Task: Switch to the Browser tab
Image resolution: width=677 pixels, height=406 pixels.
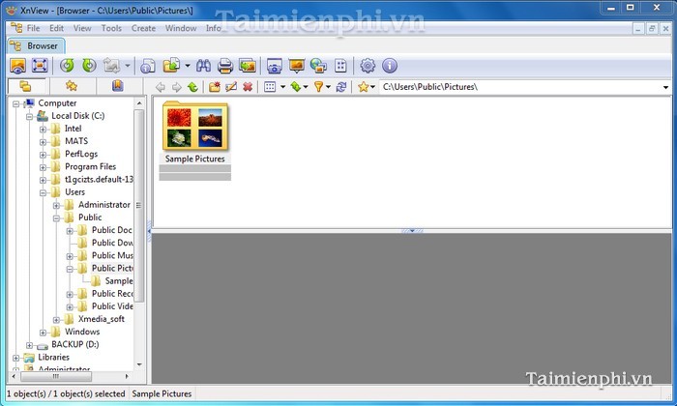Action: click(x=37, y=45)
